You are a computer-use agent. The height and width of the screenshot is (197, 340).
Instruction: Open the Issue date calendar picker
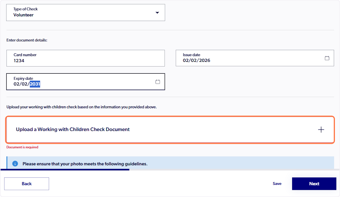327,58
